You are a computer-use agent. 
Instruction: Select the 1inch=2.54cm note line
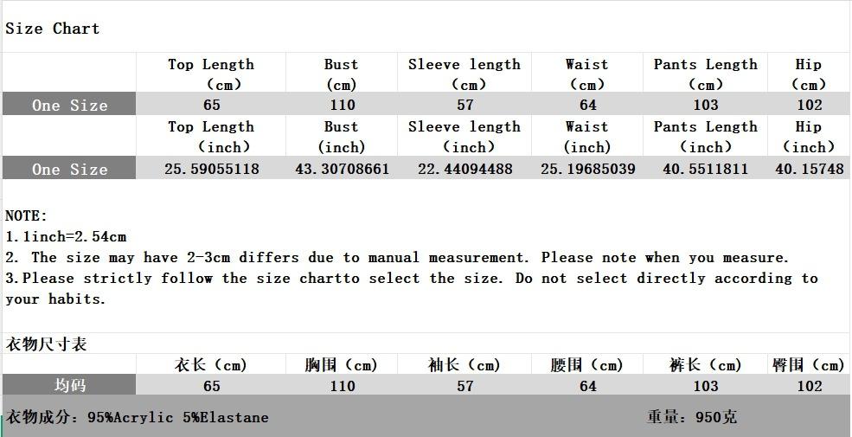(x=66, y=236)
